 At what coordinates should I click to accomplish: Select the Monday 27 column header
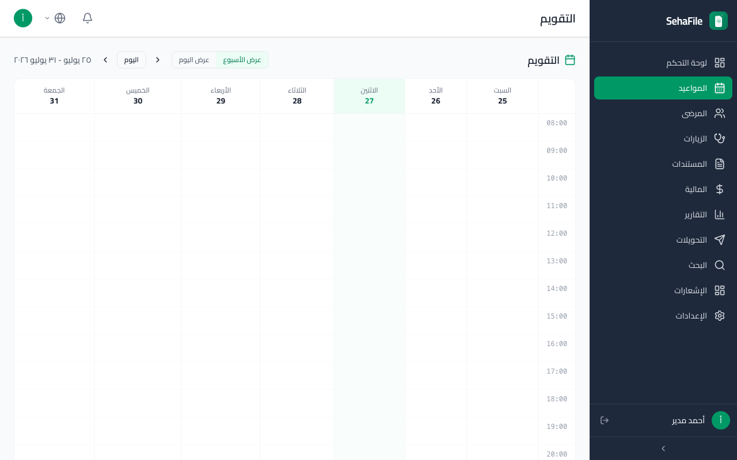[x=370, y=96]
